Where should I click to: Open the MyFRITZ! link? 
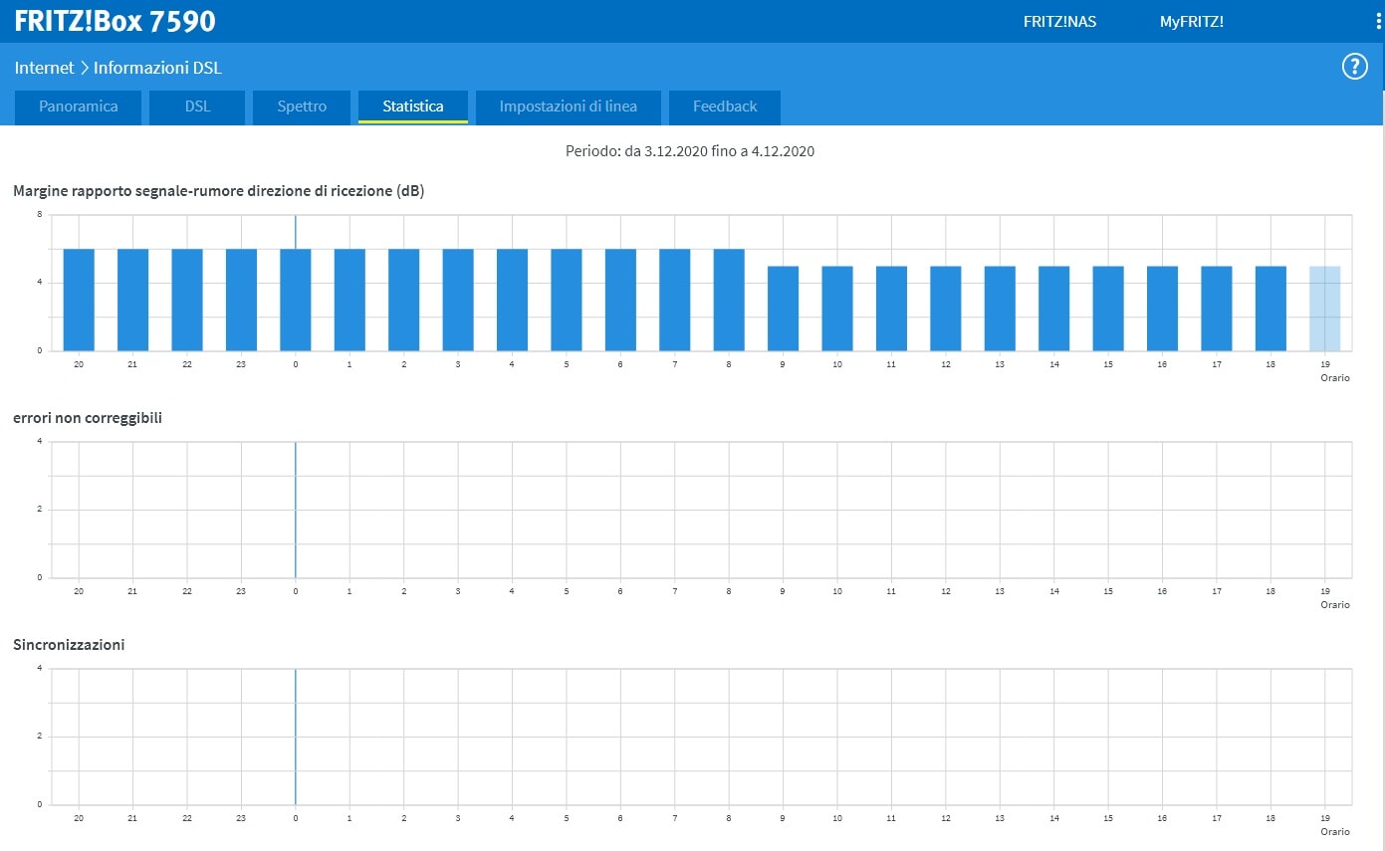pyautogui.click(x=1191, y=21)
